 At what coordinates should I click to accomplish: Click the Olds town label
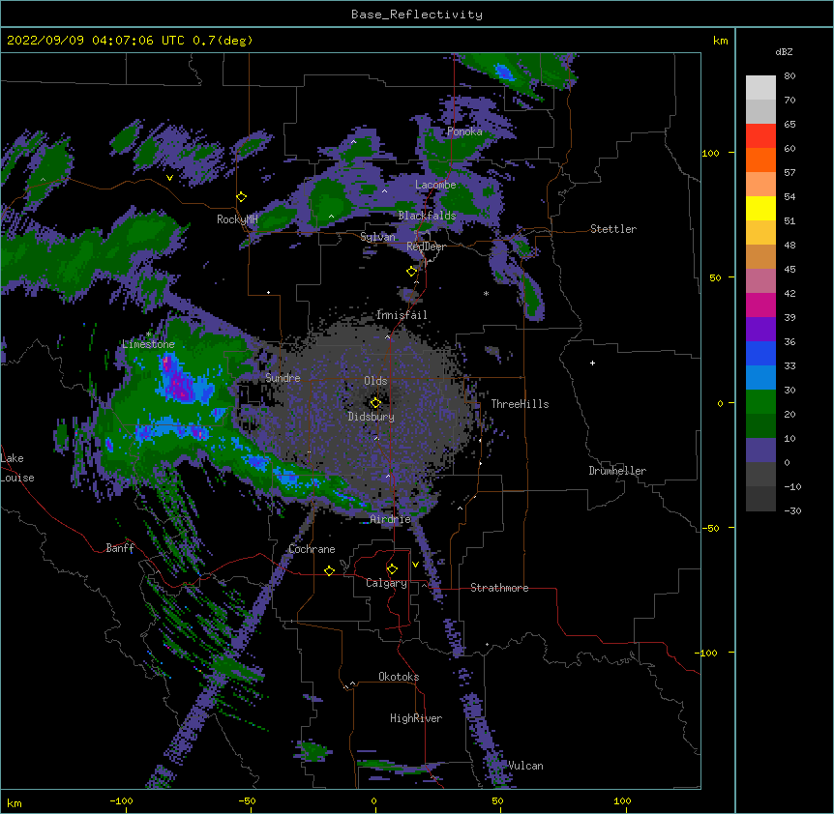pyautogui.click(x=375, y=381)
